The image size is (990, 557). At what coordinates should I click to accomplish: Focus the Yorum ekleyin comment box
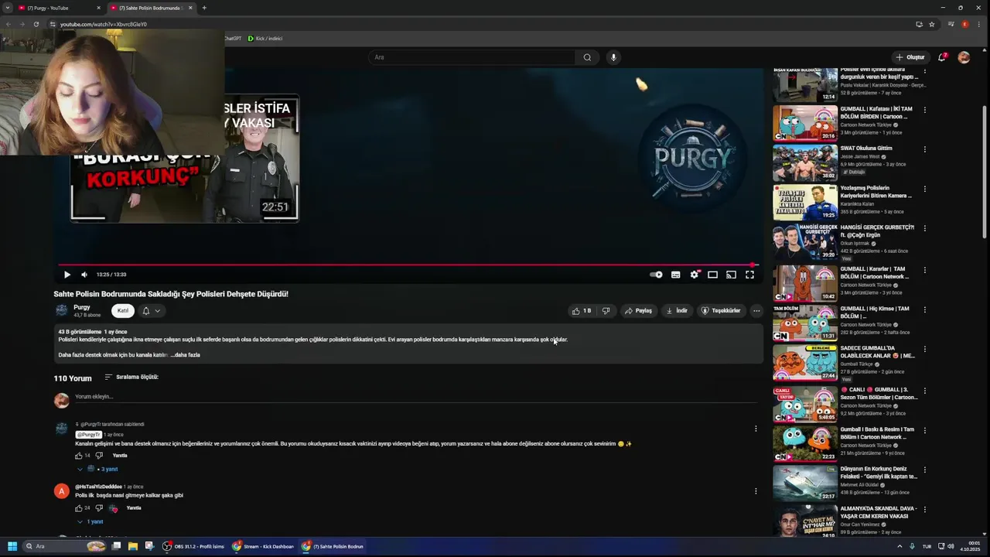coord(415,397)
